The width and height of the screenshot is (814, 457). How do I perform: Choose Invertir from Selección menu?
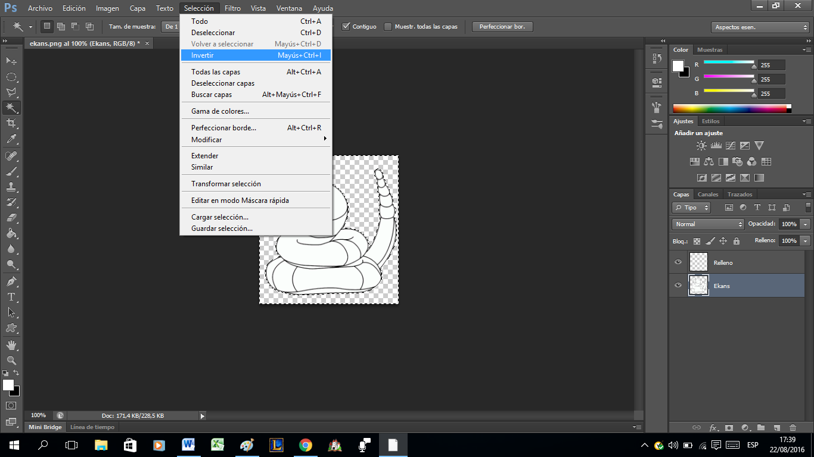(x=256, y=55)
